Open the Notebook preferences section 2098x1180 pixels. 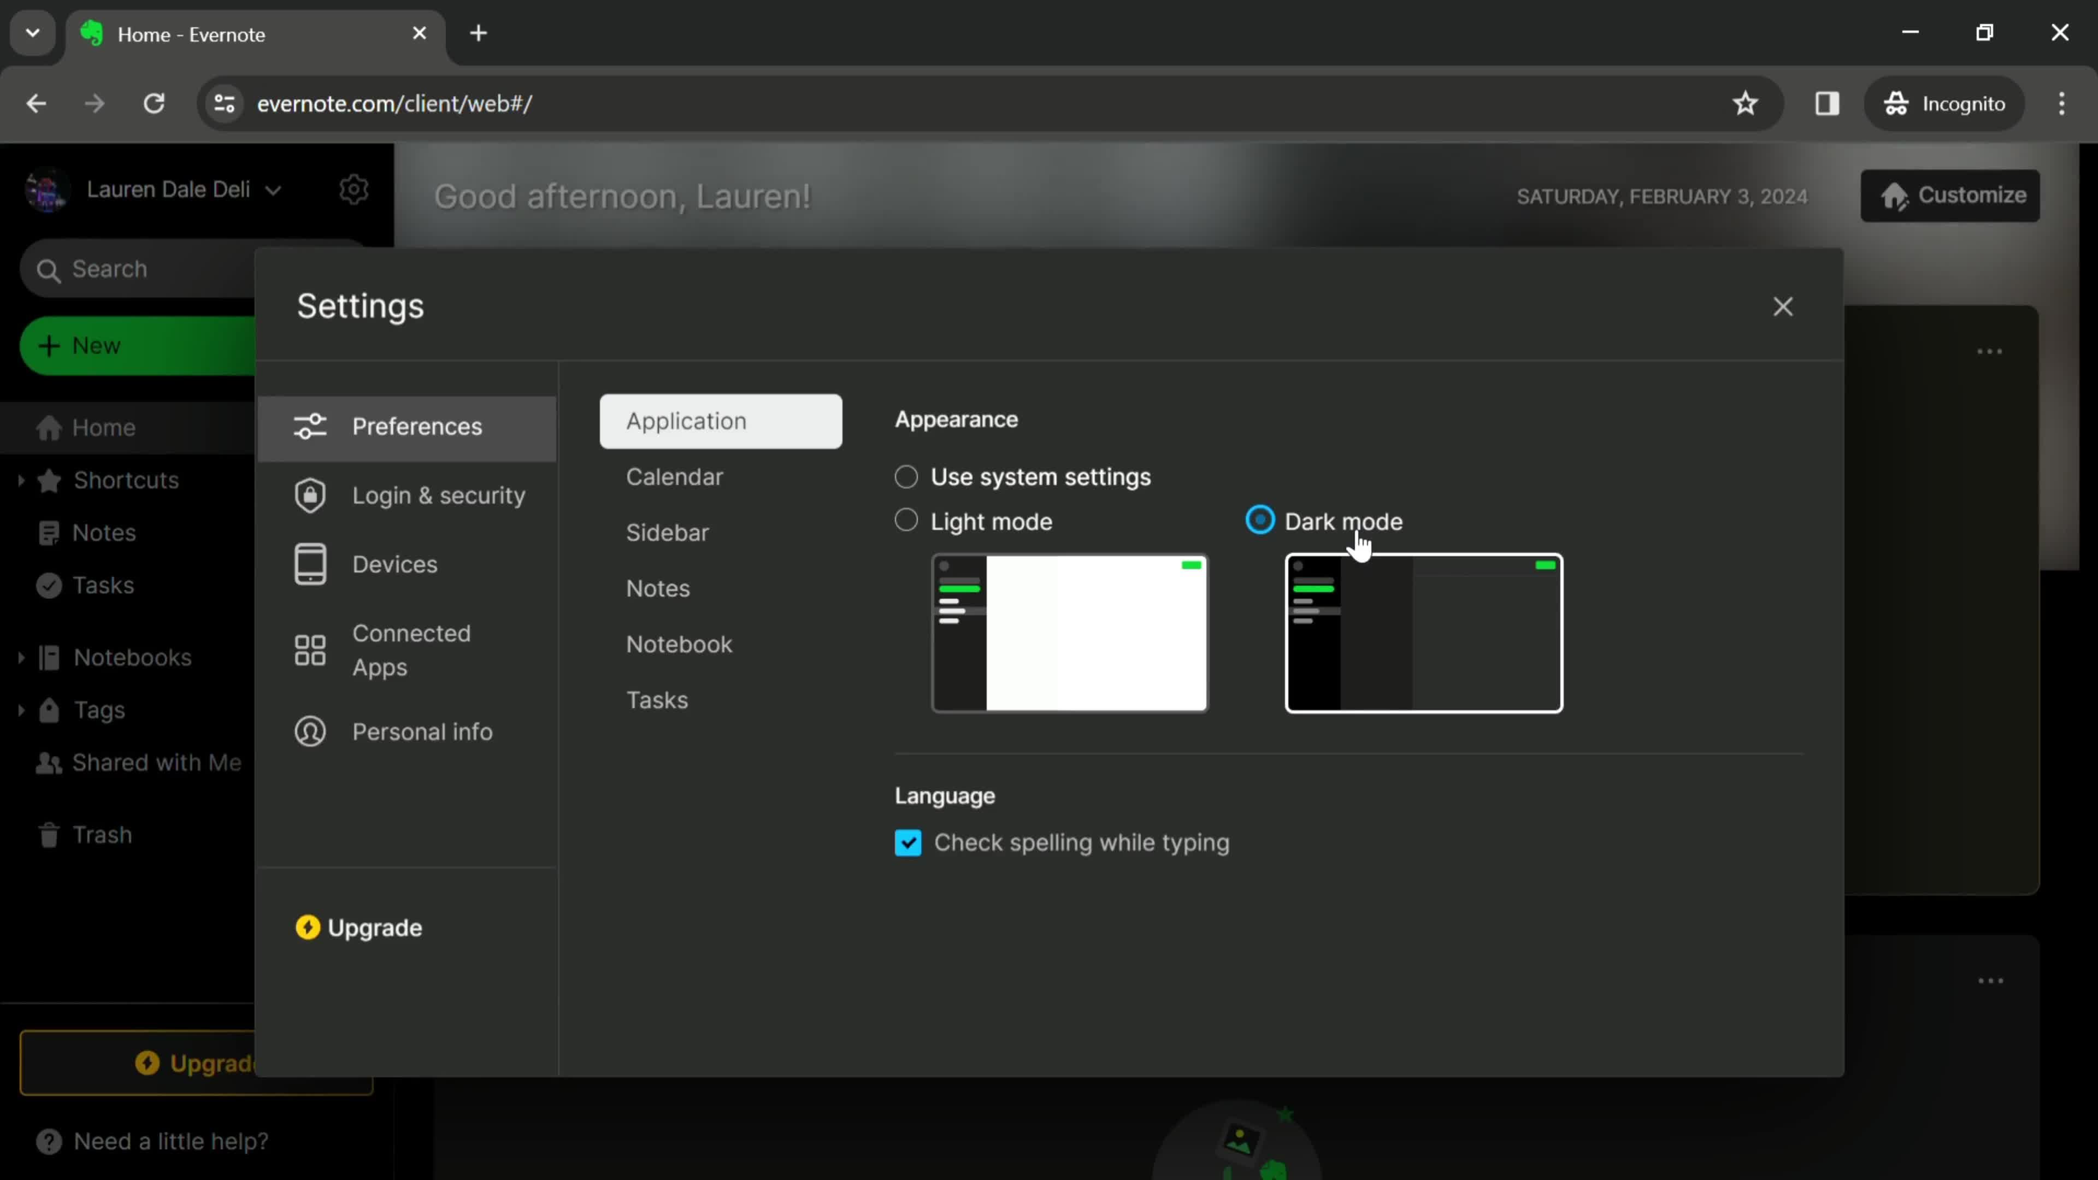[679, 644]
